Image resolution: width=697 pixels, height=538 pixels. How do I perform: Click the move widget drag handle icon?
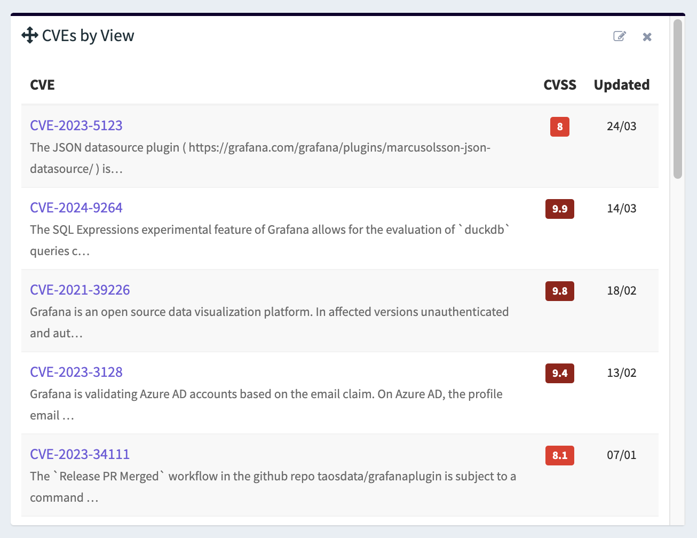click(x=29, y=36)
